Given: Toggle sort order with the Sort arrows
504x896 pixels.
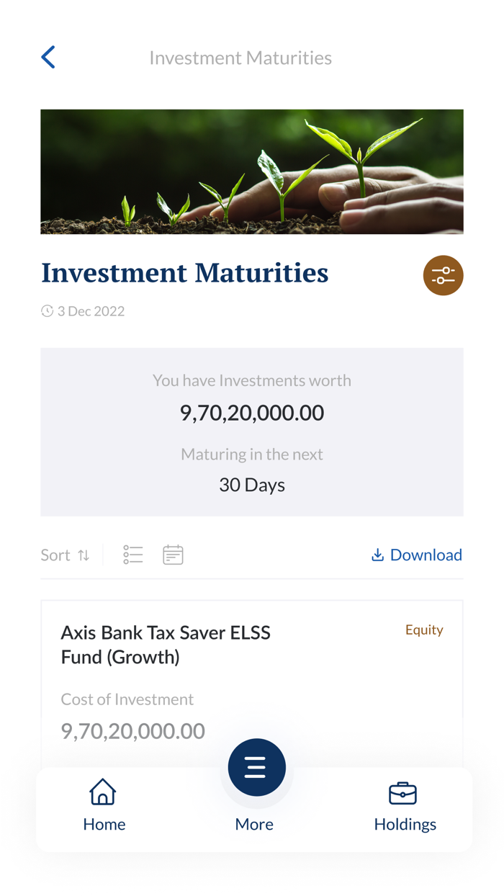Looking at the screenshot, I should click(x=84, y=555).
